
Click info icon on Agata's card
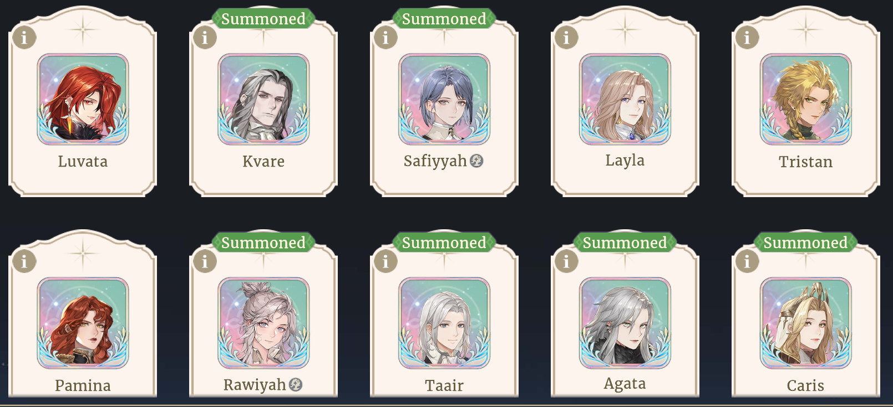[566, 261]
